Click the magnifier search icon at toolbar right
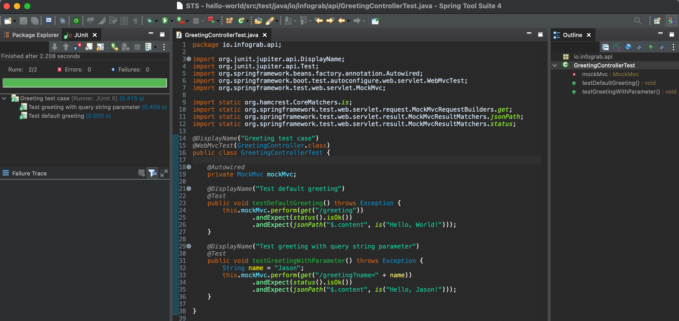Screen dimensions: 679x321 click(x=638, y=21)
